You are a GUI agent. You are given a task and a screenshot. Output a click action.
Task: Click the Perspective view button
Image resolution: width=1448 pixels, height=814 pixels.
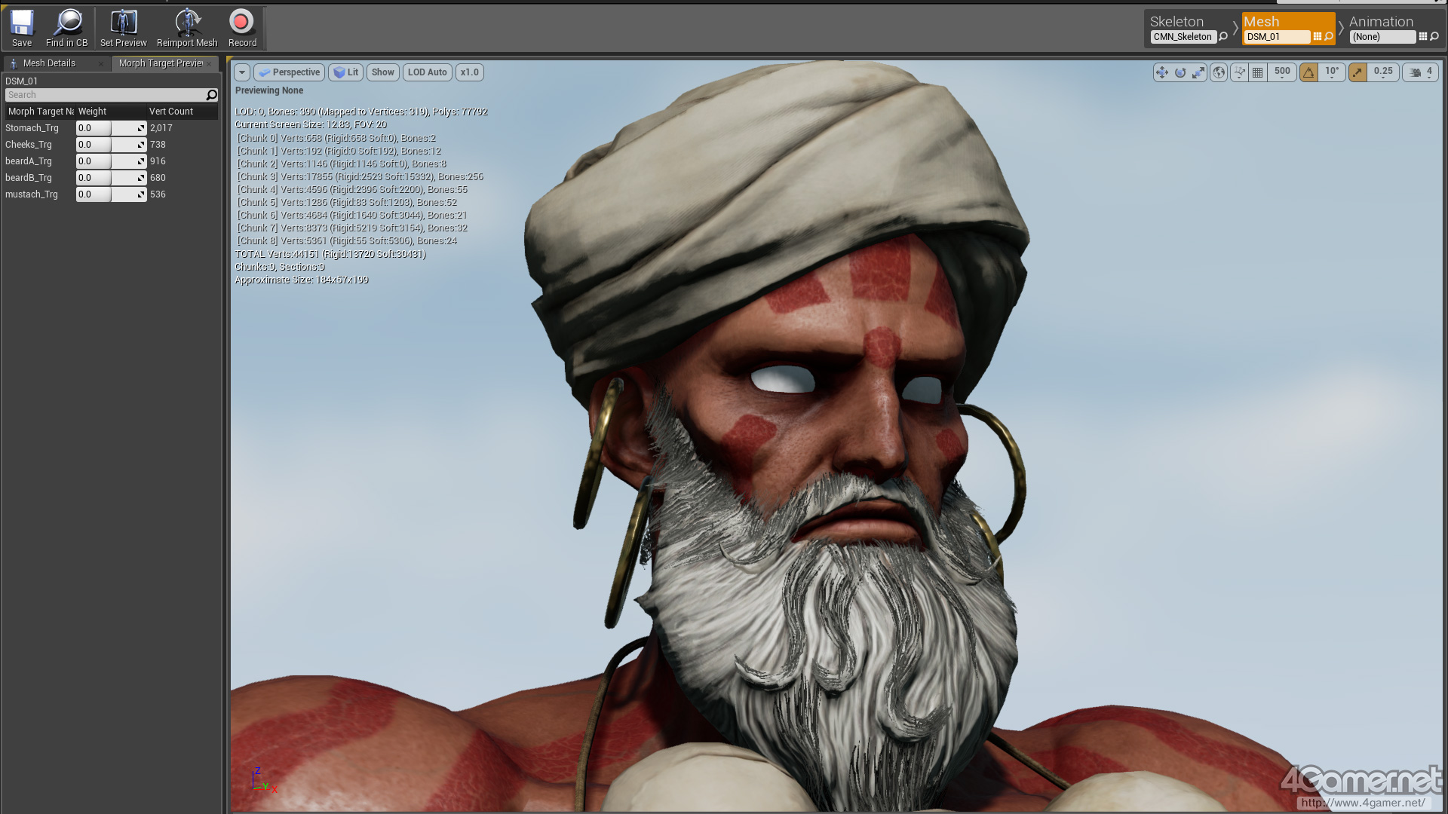point(290,72)
